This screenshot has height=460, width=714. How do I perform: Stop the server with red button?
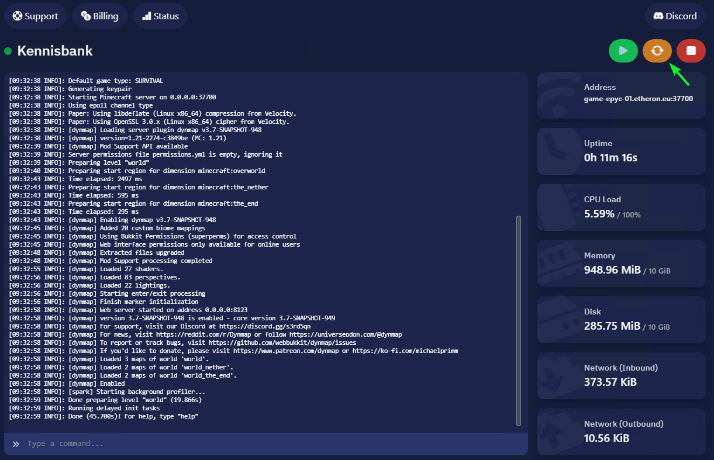(691, 51)
